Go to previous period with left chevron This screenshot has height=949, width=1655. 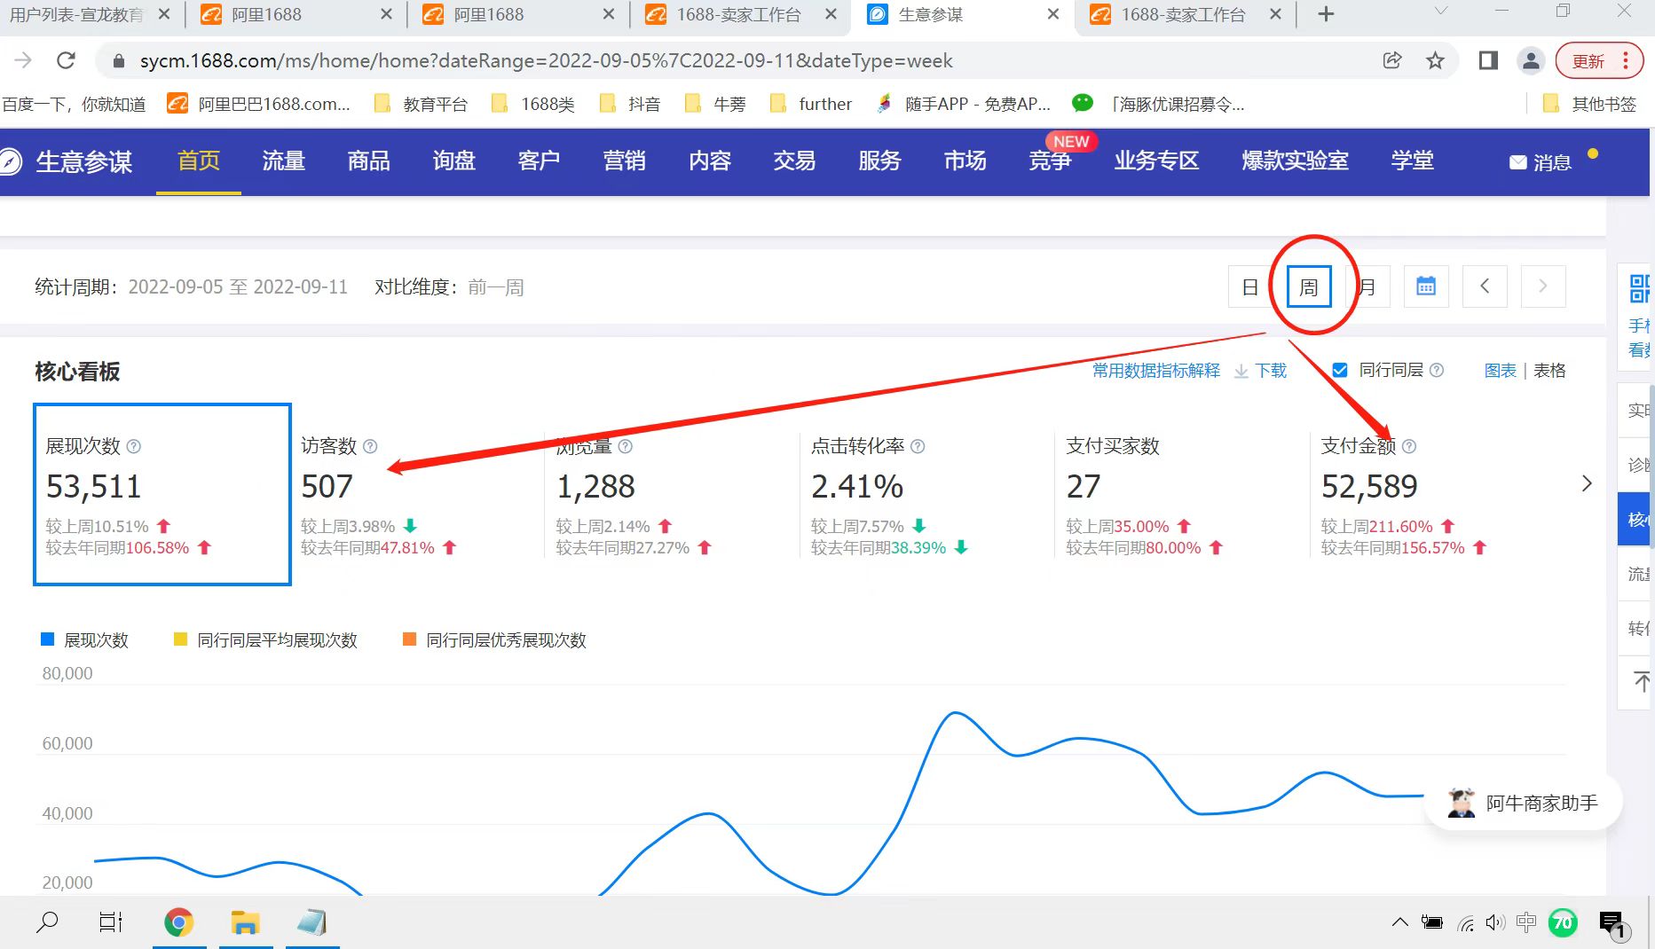tap(1485, 286)
